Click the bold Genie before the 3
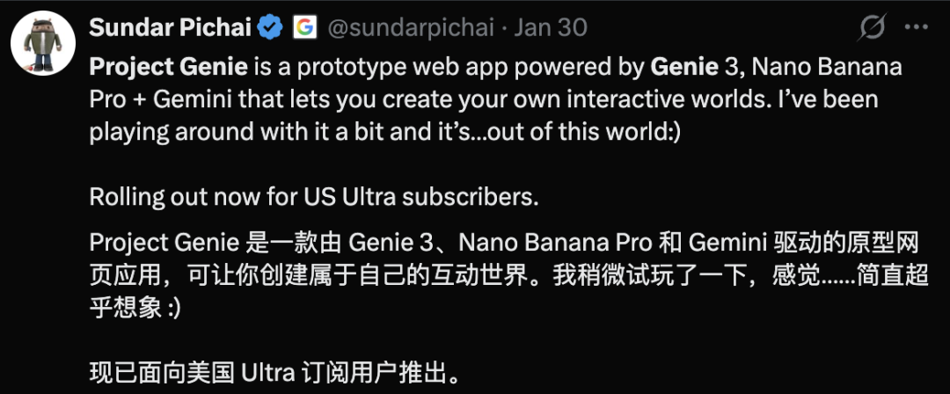This screenshot has width=950, height=394. coord(684,66)
